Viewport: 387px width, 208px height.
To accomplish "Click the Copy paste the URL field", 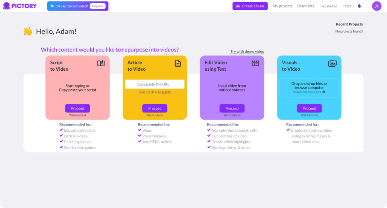I will click(155, 84).
